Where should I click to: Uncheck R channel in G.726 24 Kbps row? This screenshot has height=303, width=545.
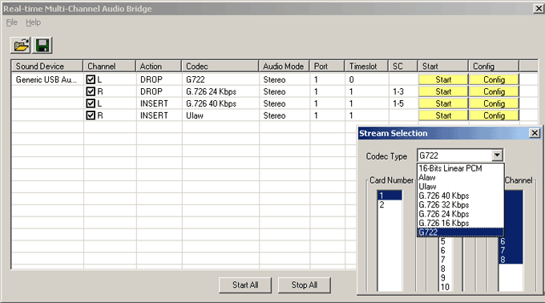tap(91, 91)
